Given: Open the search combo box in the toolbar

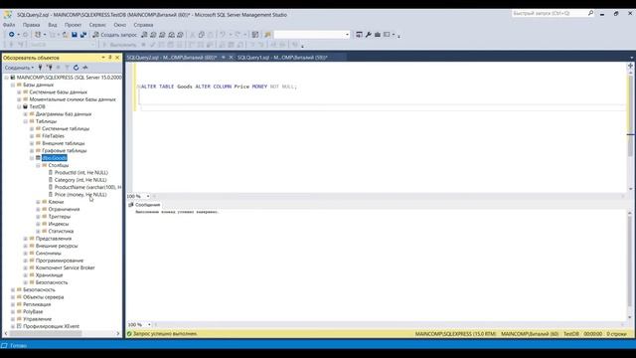Looking at the screenshot, I should 312,35.
